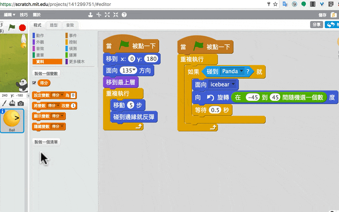This screenshot has height=212, width=339.
Task: Open the My Stuff folder icon
Action: tap(333, 15)
